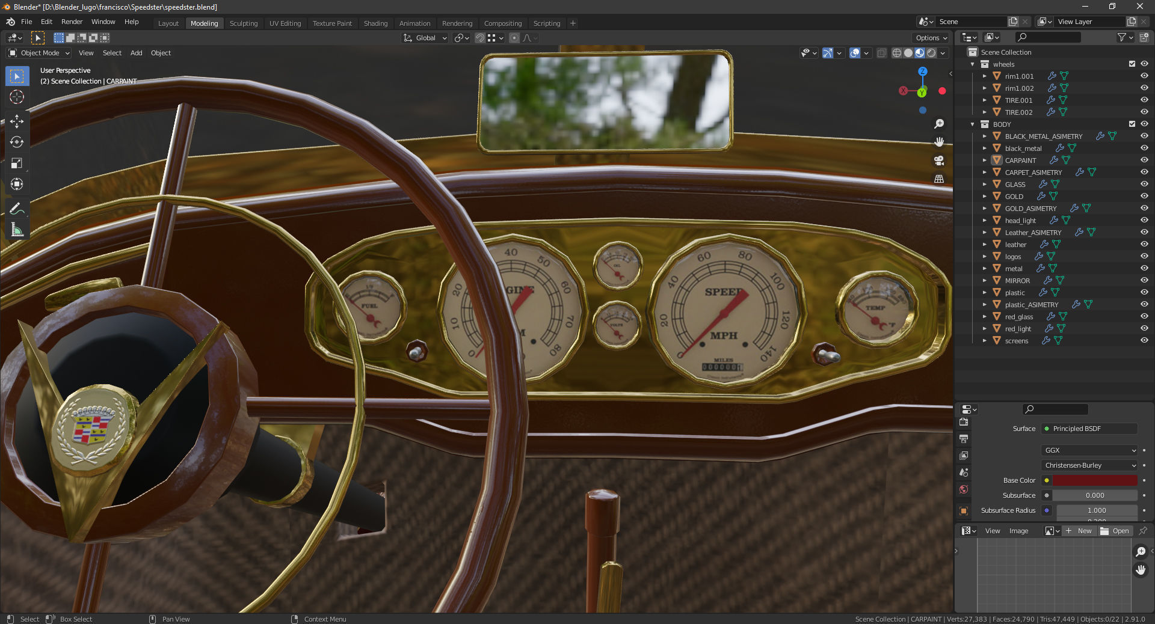1155x624 pixels.
Task: Open GGX distribution dropdown
Action: click(1089, 450)
